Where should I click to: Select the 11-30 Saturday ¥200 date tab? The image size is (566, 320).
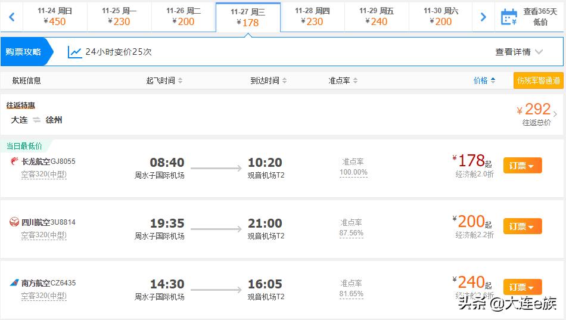coord(441,17)
